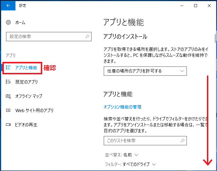Image resolution: width=217 pixels, height=171 pixels.
Task: Click the back arrow button
Action: click(x=8, y=6)
